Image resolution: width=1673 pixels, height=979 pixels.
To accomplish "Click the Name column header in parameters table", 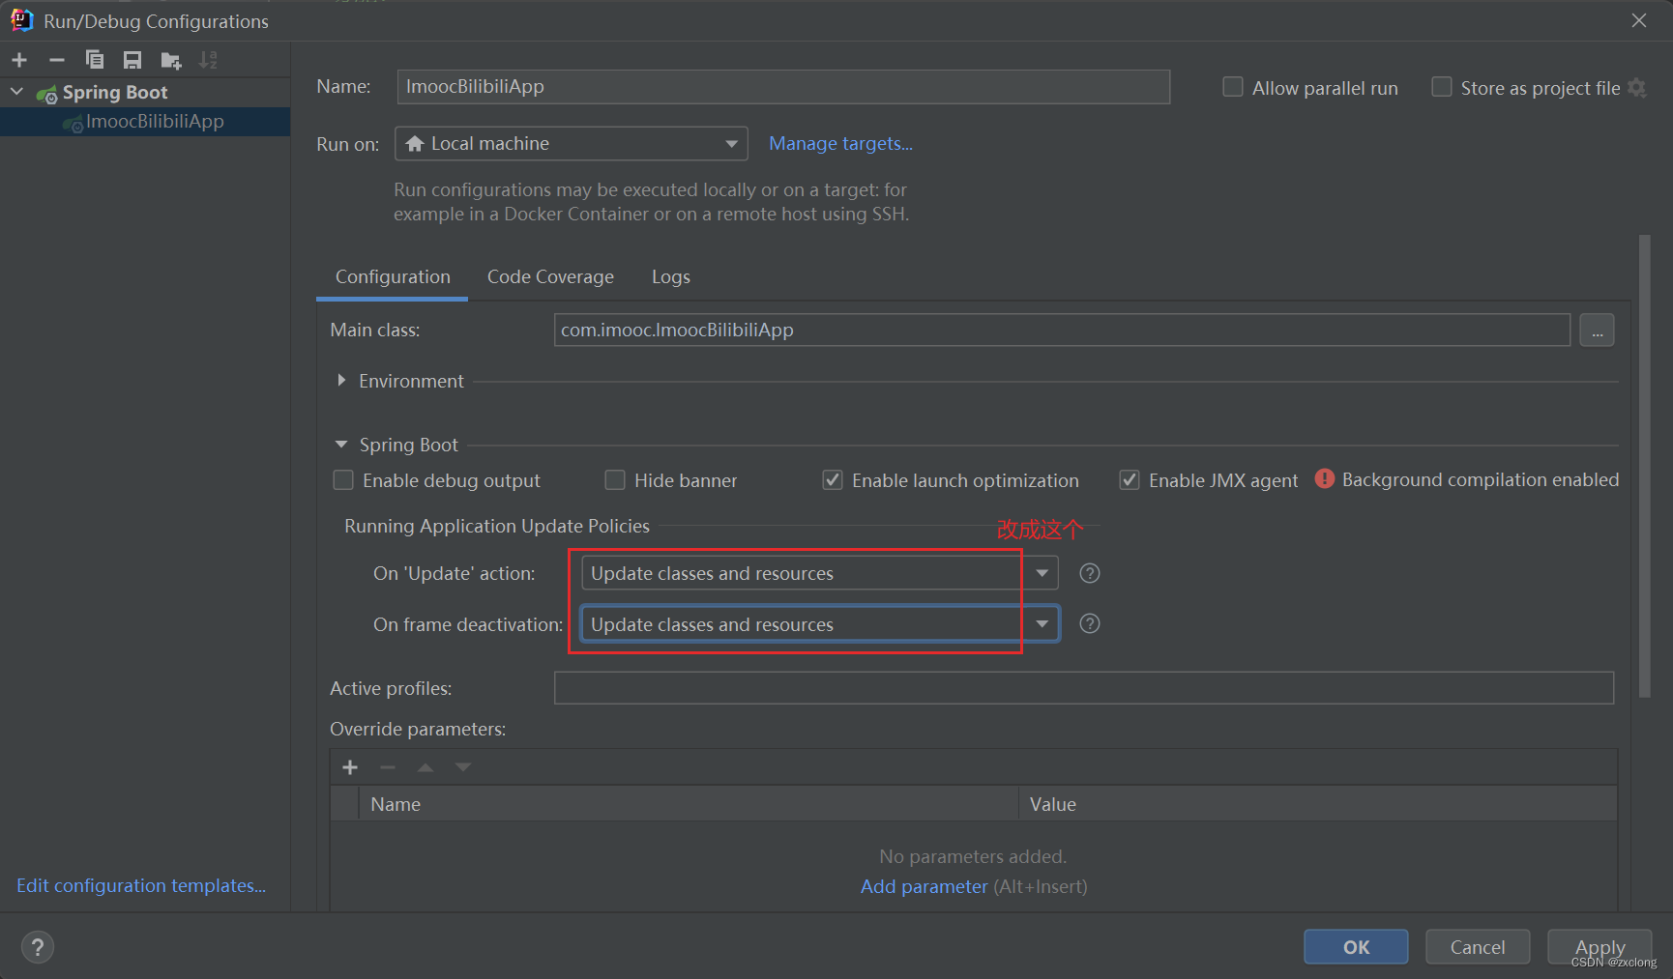I will (x=689, y=804).
